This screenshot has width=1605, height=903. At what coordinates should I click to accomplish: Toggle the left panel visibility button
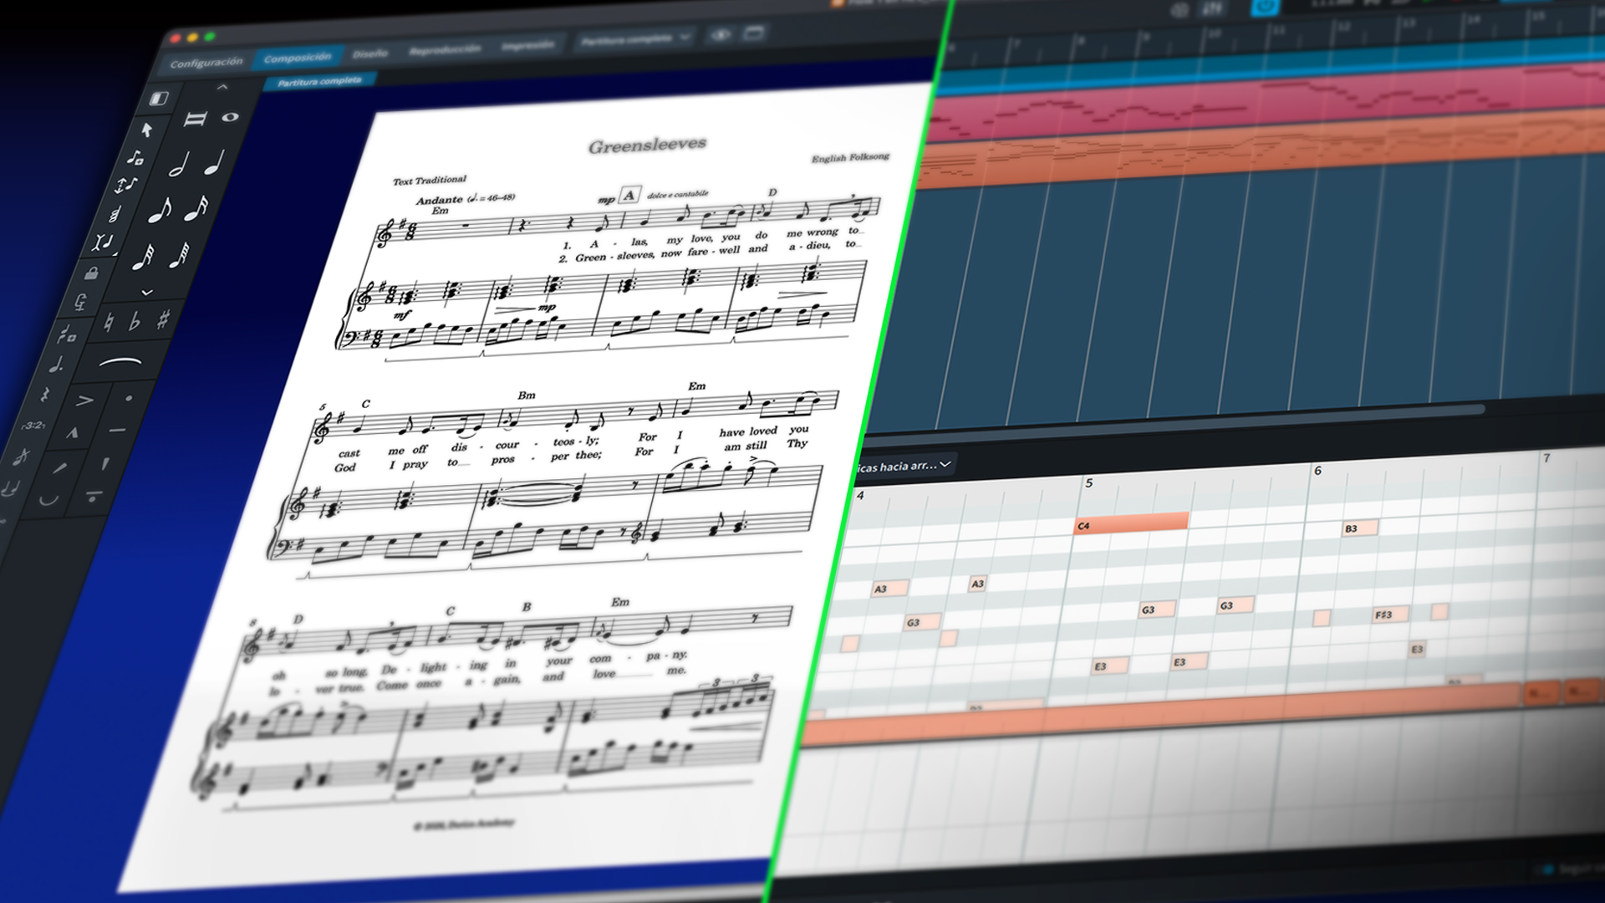pyautogui.click(x=159, y=99)
